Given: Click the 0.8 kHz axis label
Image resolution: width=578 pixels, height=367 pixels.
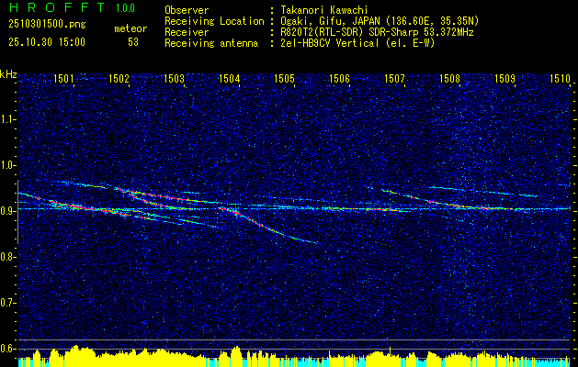Looking at the screenshot, I should pyautogui.click(x=7, y=257).
